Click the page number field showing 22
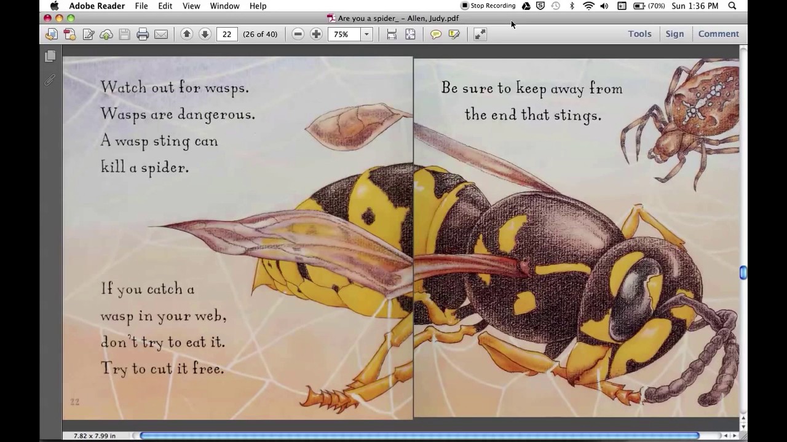 tap(227, 34)
